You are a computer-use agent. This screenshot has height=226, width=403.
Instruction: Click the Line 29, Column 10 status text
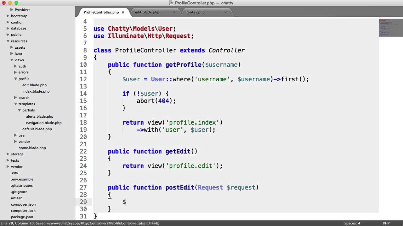tap(18, 223)
